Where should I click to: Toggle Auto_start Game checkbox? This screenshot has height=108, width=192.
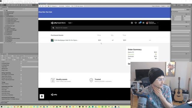pos(21,93)
